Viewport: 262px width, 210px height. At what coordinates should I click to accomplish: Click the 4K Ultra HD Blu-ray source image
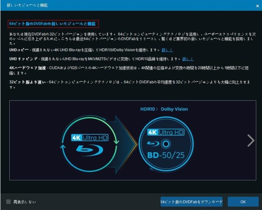89,145
